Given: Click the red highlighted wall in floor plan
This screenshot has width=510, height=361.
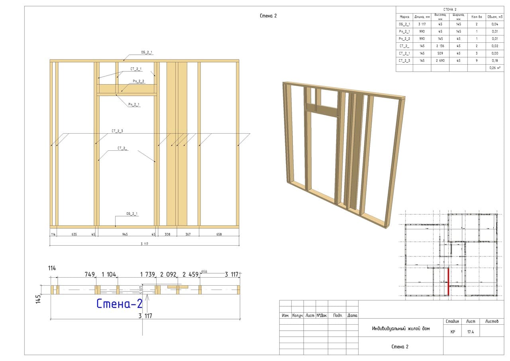Looking at the screenshot, I should [449, 282].
